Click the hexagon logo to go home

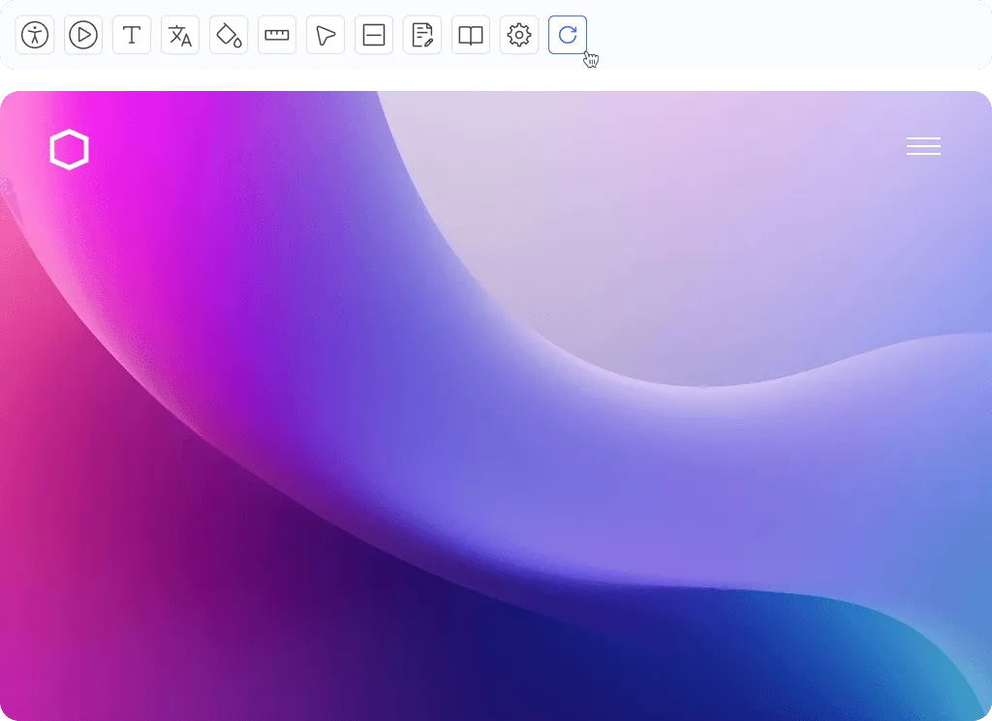[69, 149]
